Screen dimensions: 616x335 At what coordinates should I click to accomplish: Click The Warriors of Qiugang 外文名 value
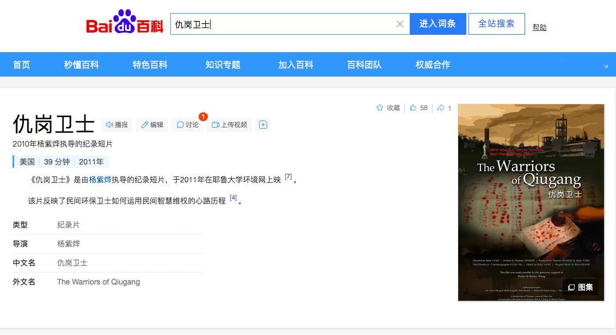[98, 282]
